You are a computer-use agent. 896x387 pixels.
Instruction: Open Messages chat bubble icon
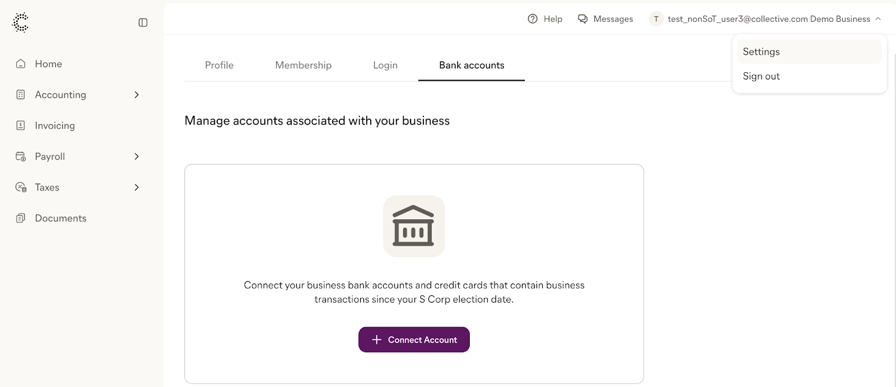pyautogui.click(x=583, y=19)
